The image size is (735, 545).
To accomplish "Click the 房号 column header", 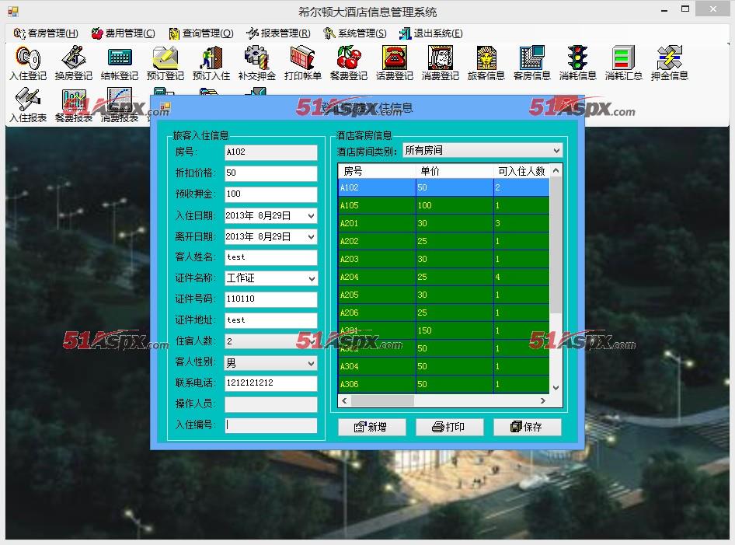I will click(x=377, y=171).
